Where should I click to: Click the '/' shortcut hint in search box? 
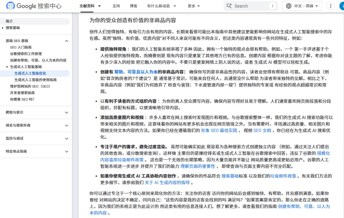[272, 6]
